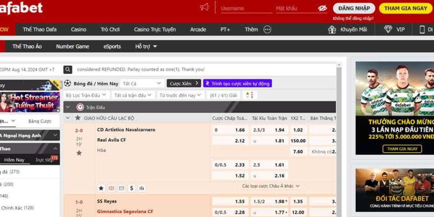Click the VIP diamond icon
Viewport: 434px width, 217px height.
(x=388, y=29)
